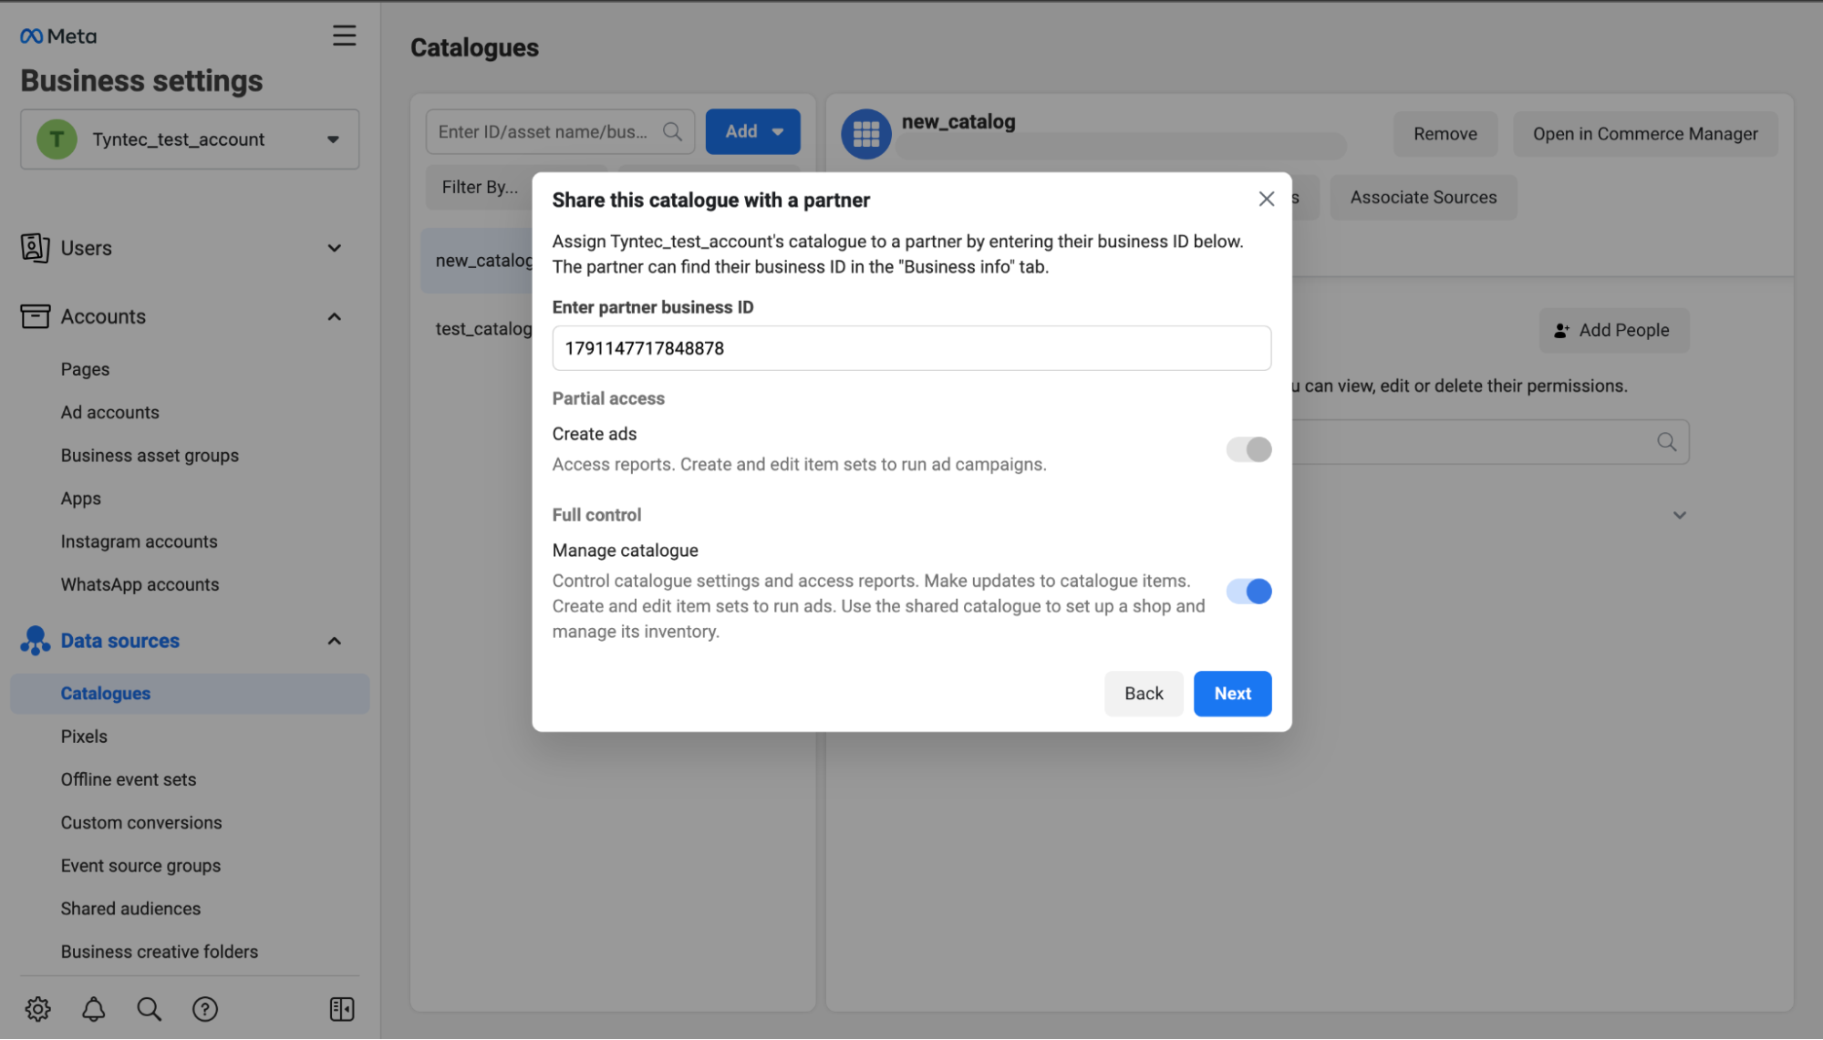1823x1040 pixels.
Task: Expand the chevron below people search
Action: tap(1679, 515)
